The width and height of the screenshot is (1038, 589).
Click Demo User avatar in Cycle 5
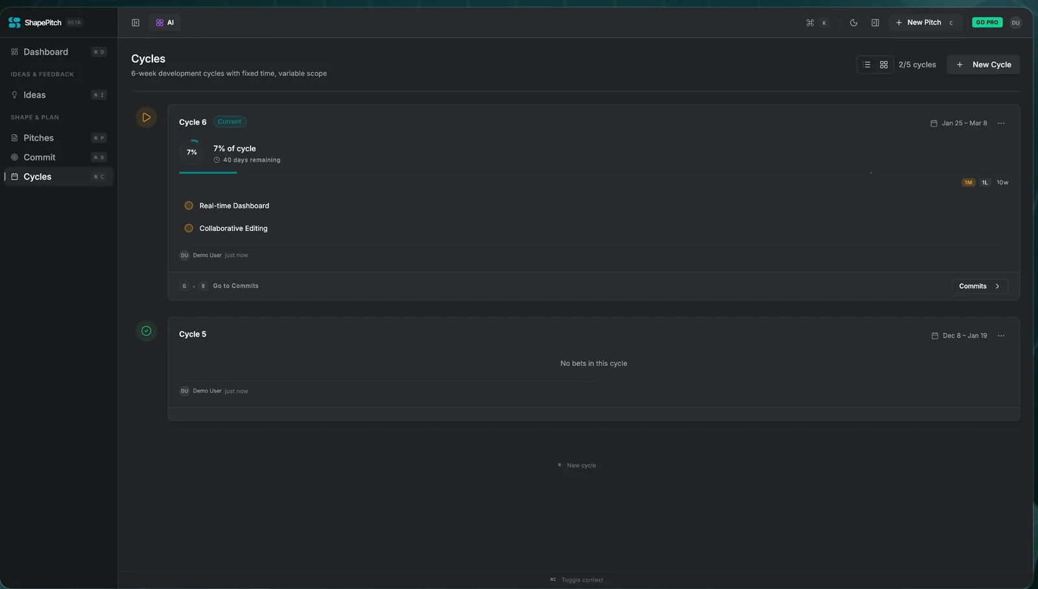[x=184, y=391]
